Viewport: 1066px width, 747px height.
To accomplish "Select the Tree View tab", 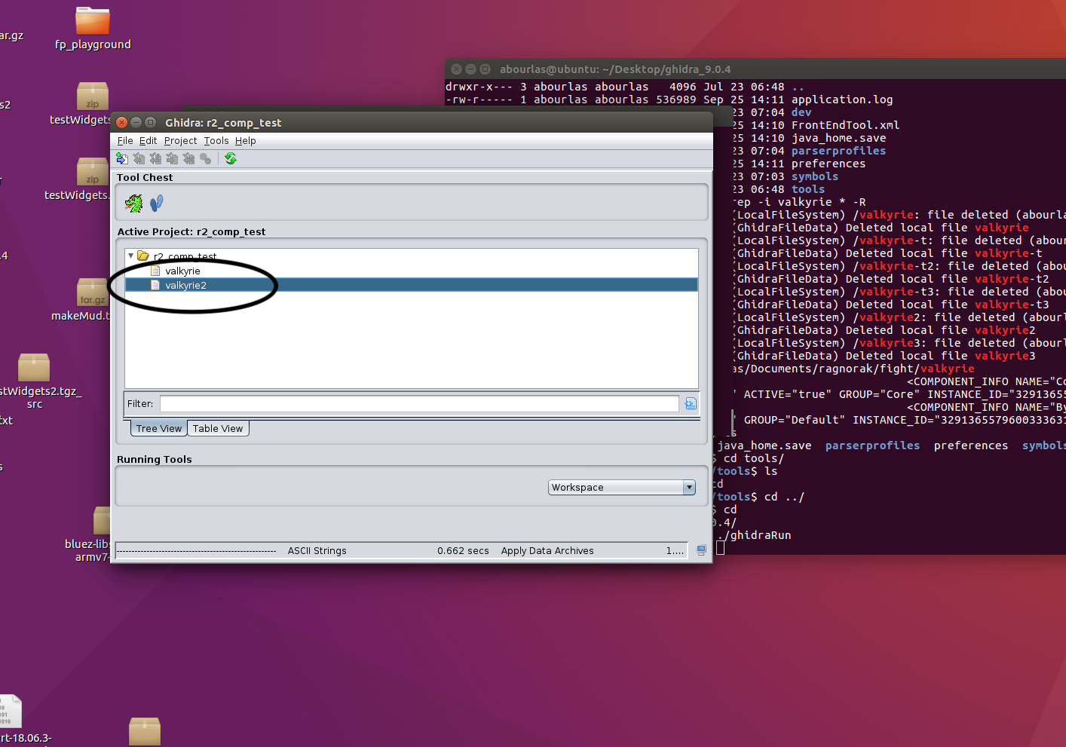I will (158, 428).
